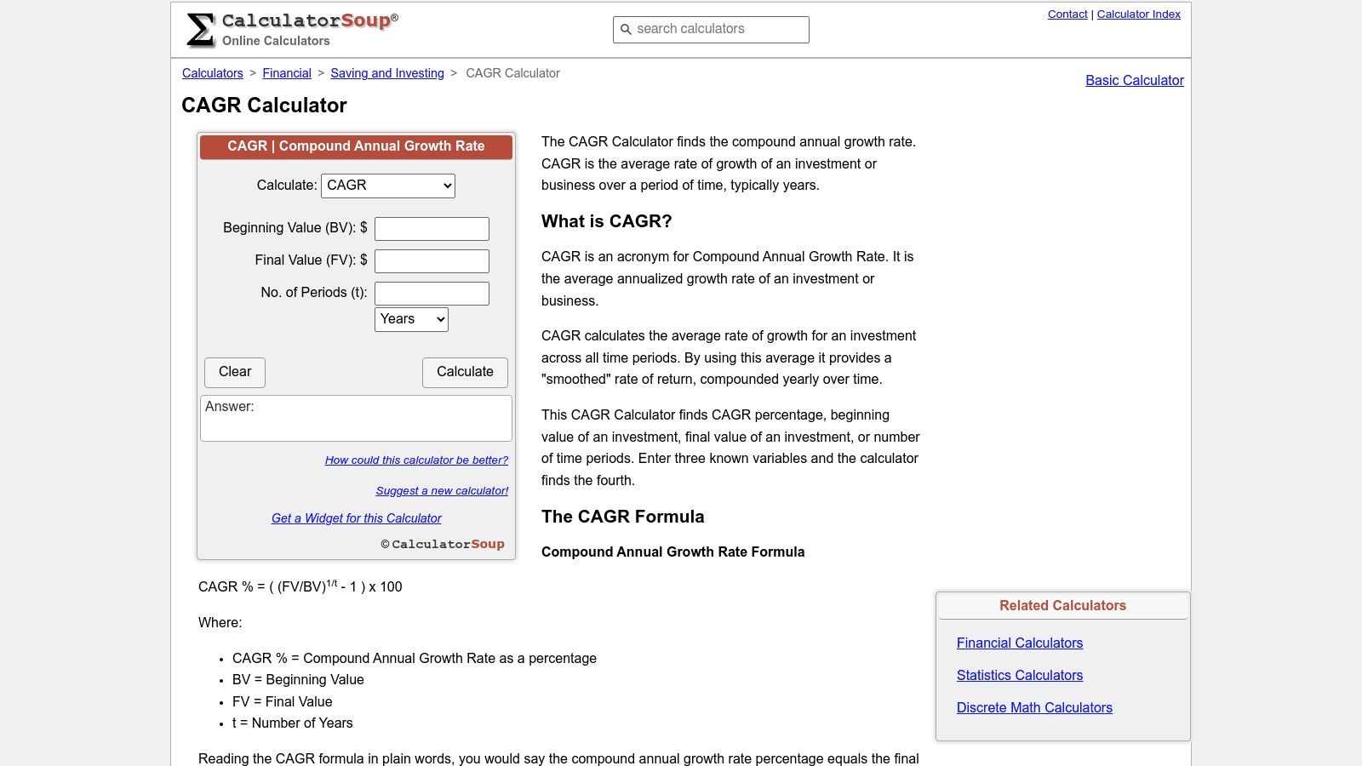The height and width of the screenshot is (766, 1362).
Task: Open the Basic Calculator page
Action: click(x=1134, y=81)
